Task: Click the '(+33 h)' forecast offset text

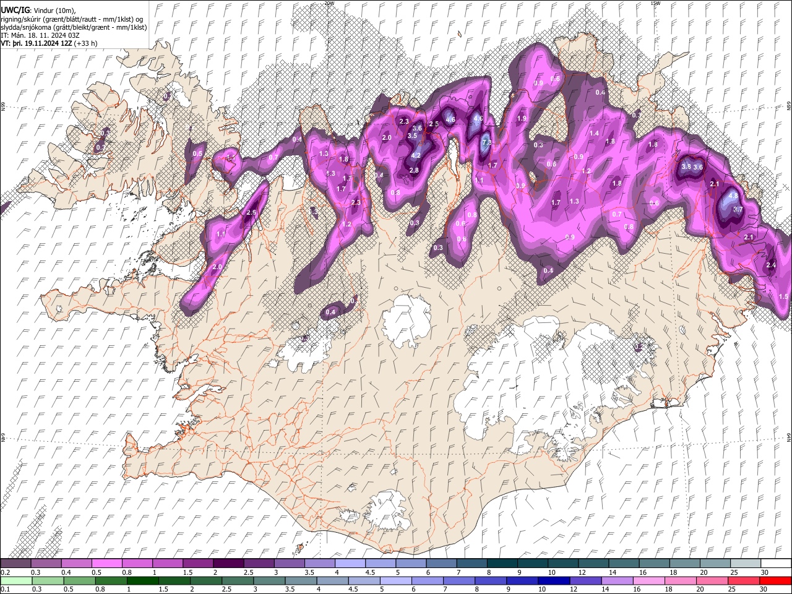Action: tap(85, 43)
